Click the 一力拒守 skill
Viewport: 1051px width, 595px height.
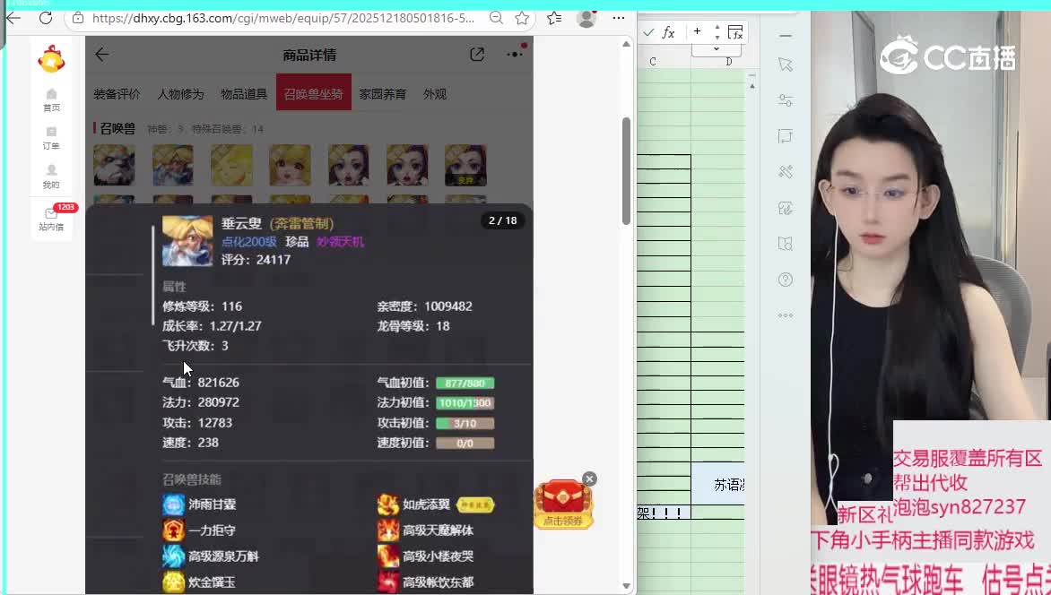[x=199, y=530]
